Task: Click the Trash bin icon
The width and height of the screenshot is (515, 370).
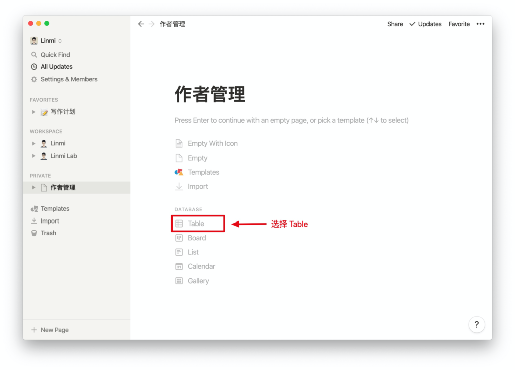Action: click(34, 233)
